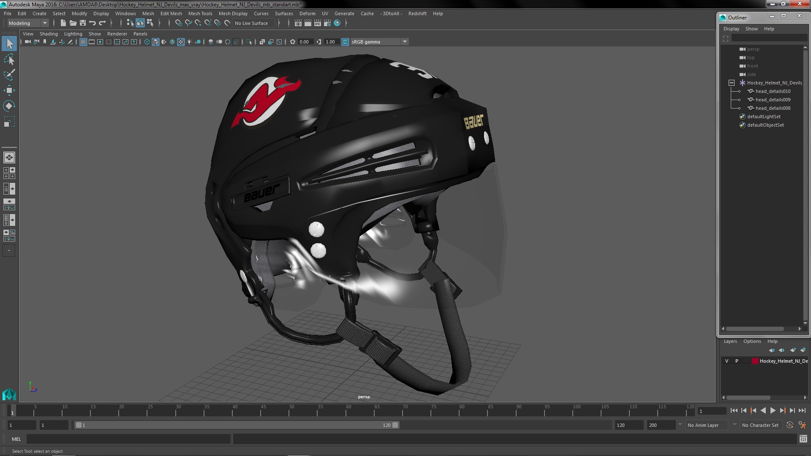
Task: Activate the Move tool
Action: (9, 90)
